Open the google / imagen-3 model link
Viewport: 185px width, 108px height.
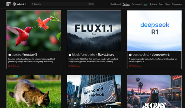[24, 55]
